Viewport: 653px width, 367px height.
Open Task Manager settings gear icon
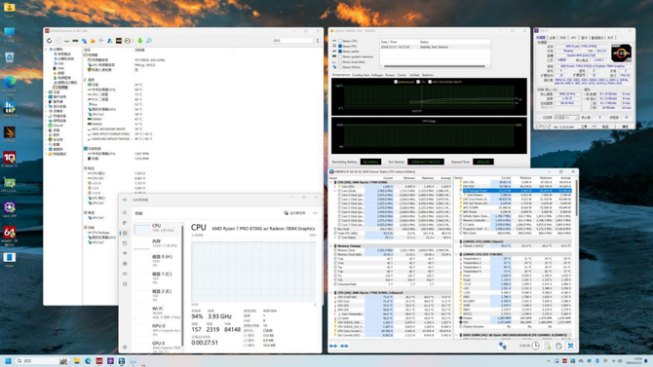125,347
